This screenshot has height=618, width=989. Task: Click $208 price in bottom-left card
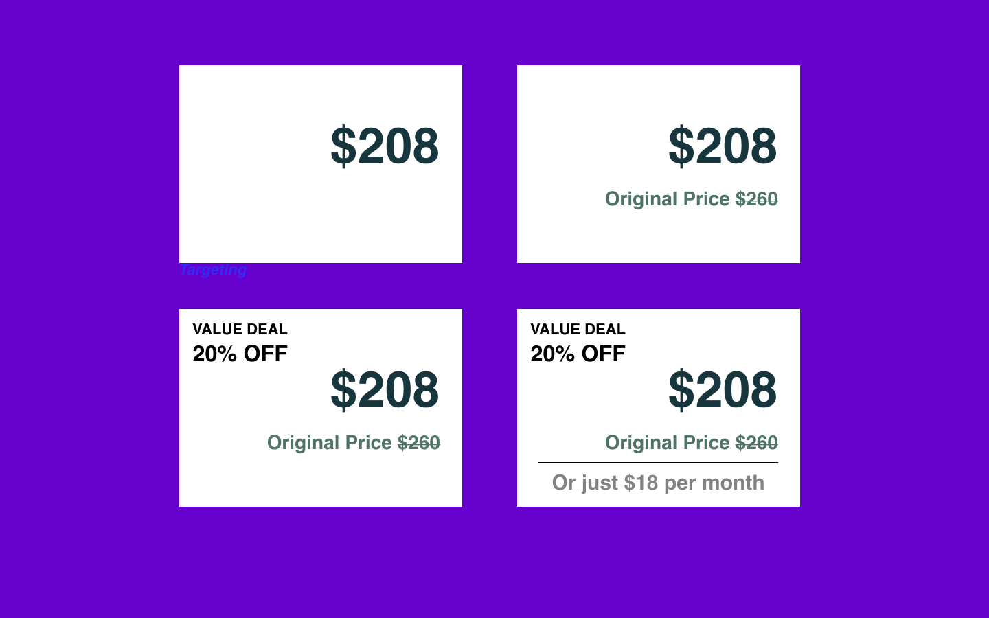coord(385,389)
